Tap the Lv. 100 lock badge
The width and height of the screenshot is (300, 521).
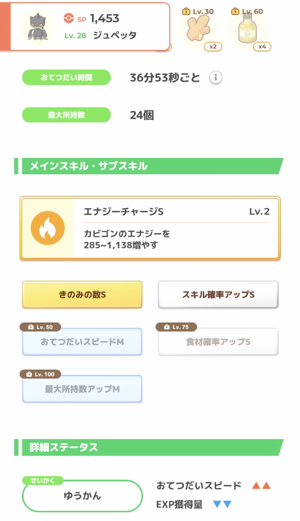click(40, 374)
